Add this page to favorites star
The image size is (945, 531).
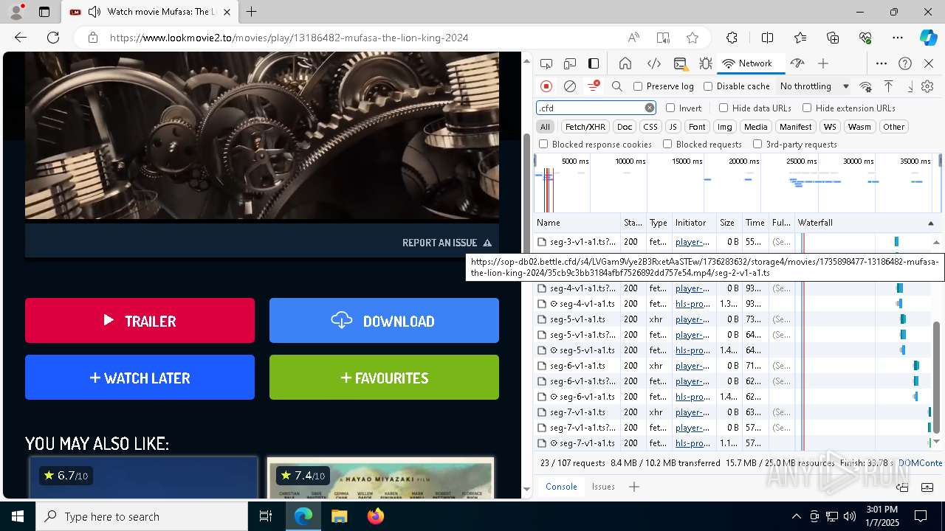pyautogui.click(x=693, y=38)
